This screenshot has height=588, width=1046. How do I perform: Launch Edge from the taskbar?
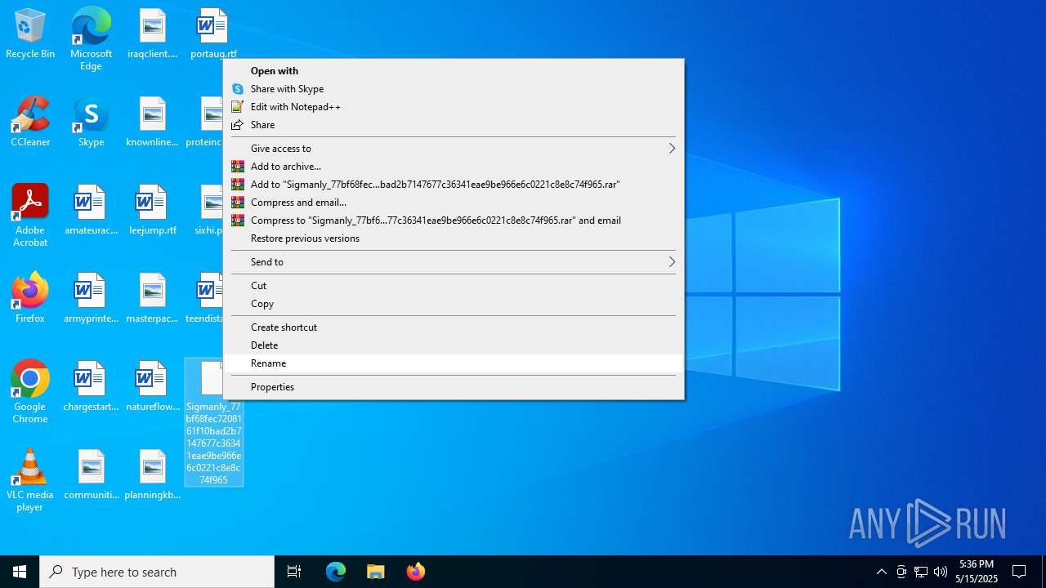click(x=336, y=572)
